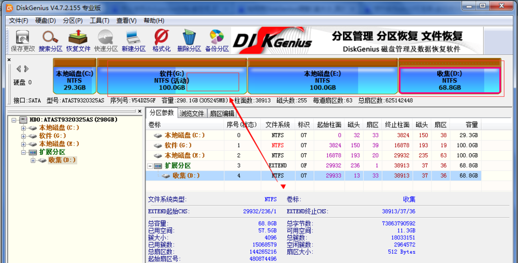Click the EXTEND file system cell
The height and width of the screenshot is (263, 518).
tap(278, 166)
